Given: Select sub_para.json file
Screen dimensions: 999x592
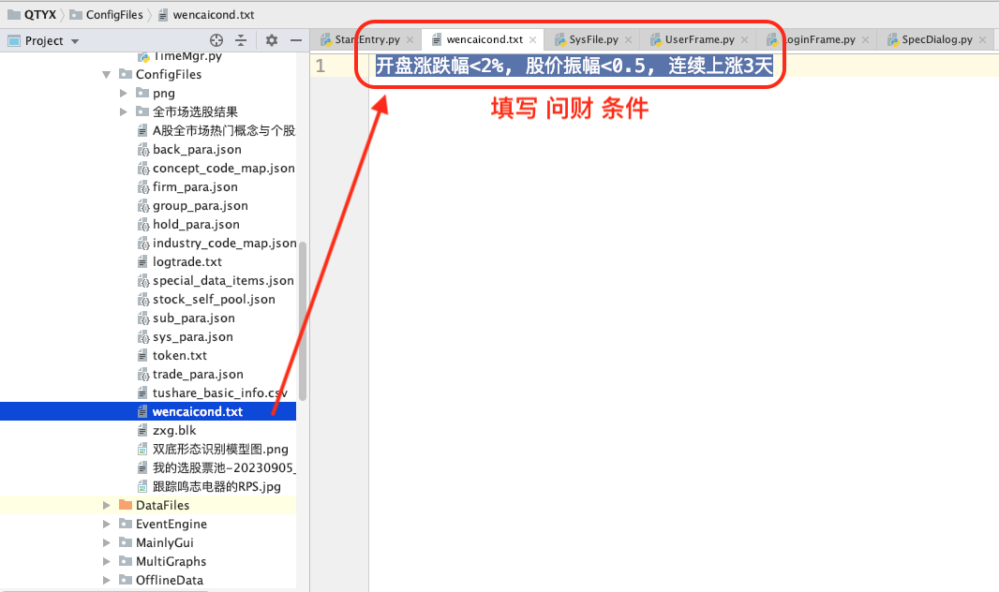Looking at the screenshot, I should click(194, 318).
